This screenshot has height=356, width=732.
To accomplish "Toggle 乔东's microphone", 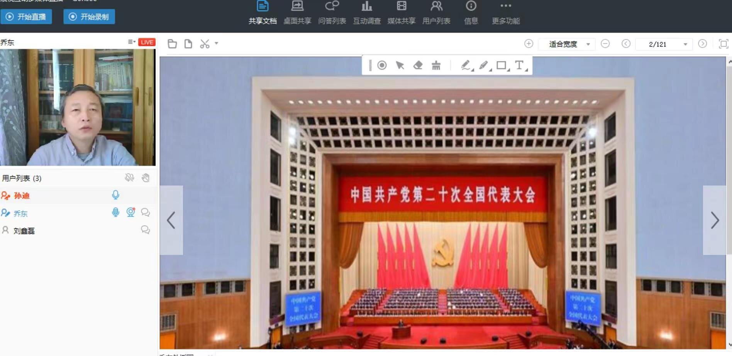I will click(x=115, y=212).
